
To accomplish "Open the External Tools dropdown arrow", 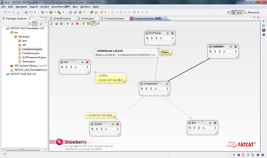I will (x=63, y=12).
